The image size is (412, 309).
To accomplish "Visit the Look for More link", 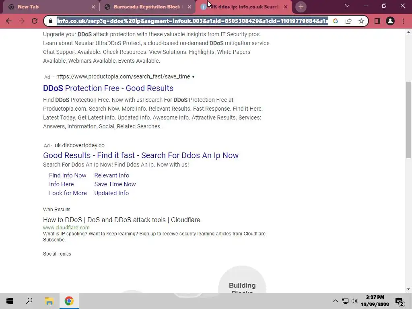I will coord(68,193).
